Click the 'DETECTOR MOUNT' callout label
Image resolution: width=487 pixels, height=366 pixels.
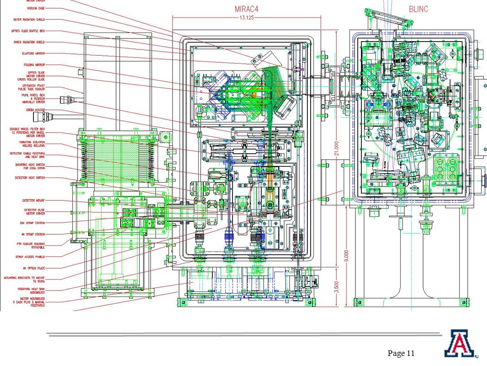click(x=33, y=200)
